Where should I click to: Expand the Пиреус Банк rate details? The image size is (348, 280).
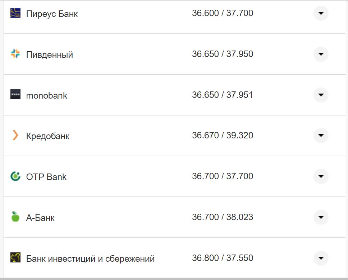click(x=321, y=13)
